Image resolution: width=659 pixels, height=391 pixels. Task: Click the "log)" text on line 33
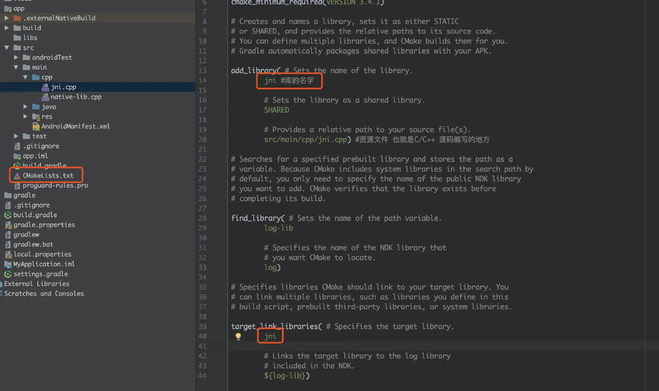[x=272, y=268]
